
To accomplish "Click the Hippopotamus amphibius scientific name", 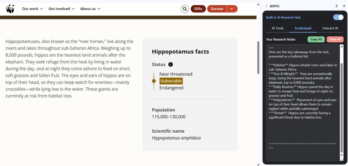I will [x=176, y=138].
